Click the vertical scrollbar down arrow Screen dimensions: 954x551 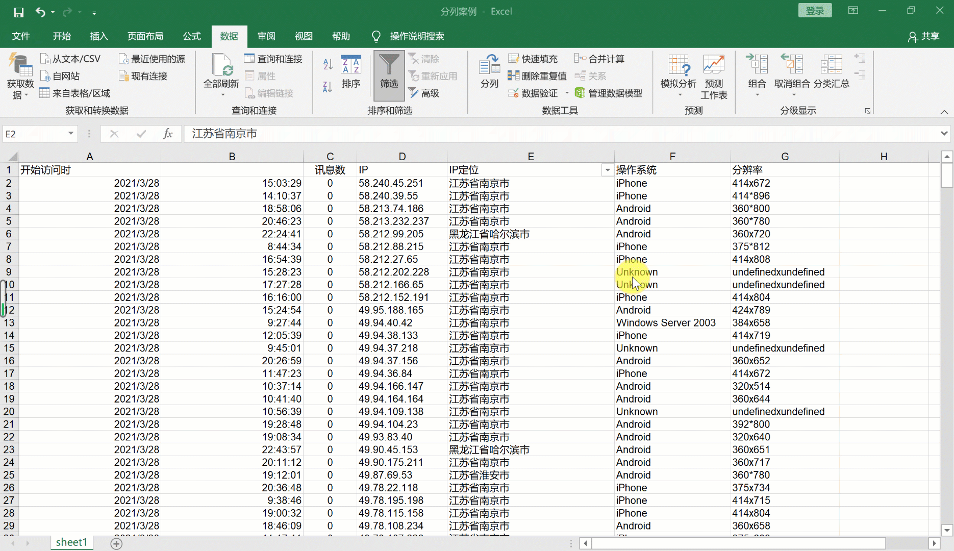click(947, 530)
